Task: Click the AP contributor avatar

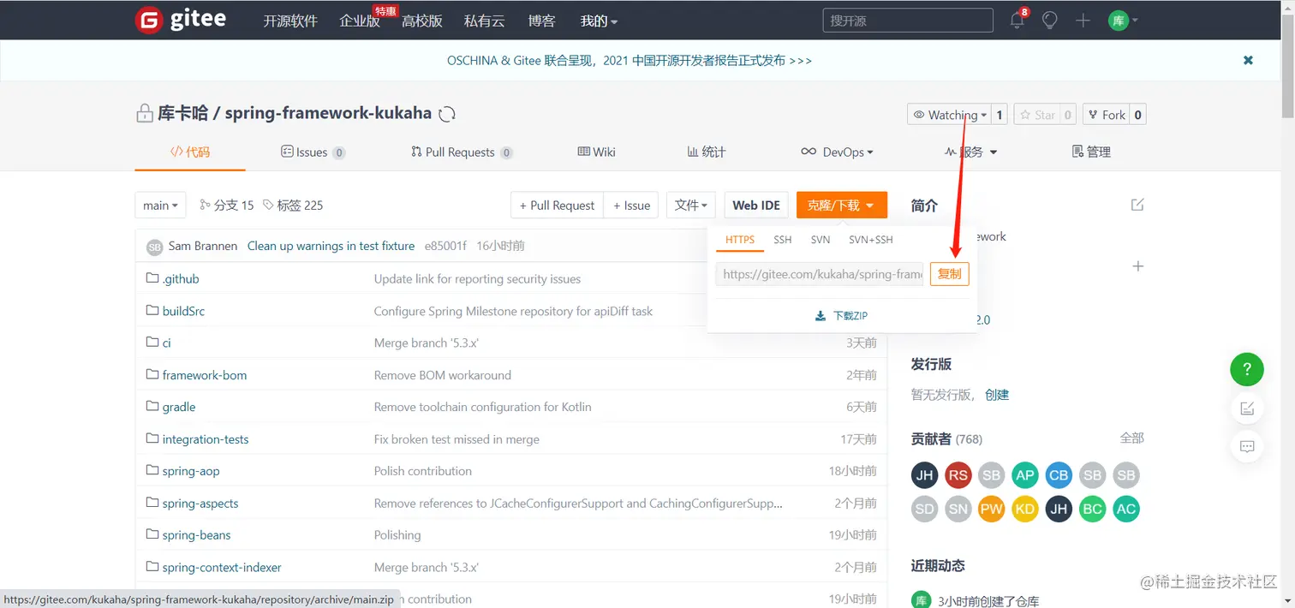Action: coord(1025,475)
